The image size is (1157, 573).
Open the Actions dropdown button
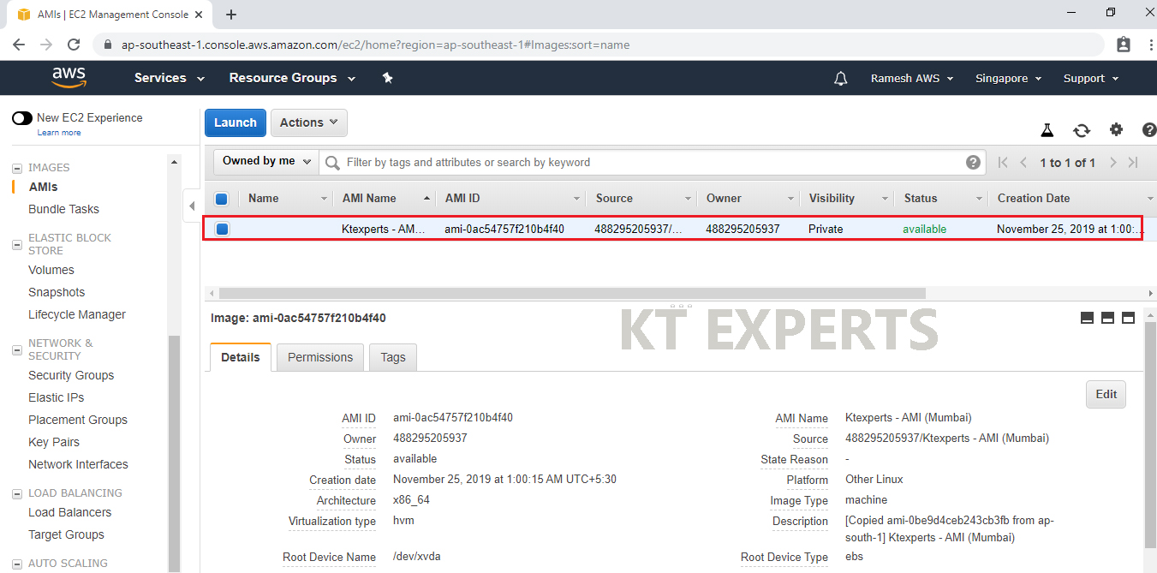pos(309,122)
